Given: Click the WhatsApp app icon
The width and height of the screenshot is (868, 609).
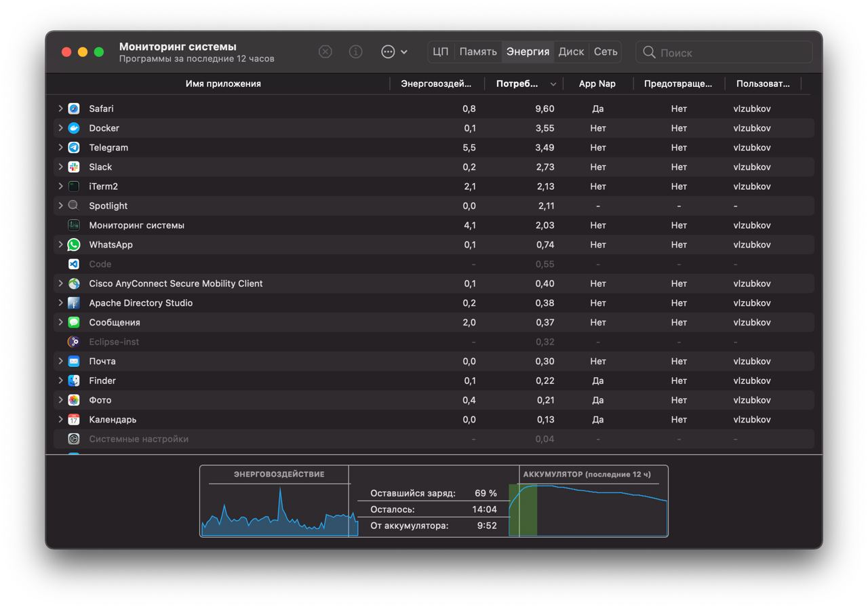Looking at the screenshot, I should point(74,245).
